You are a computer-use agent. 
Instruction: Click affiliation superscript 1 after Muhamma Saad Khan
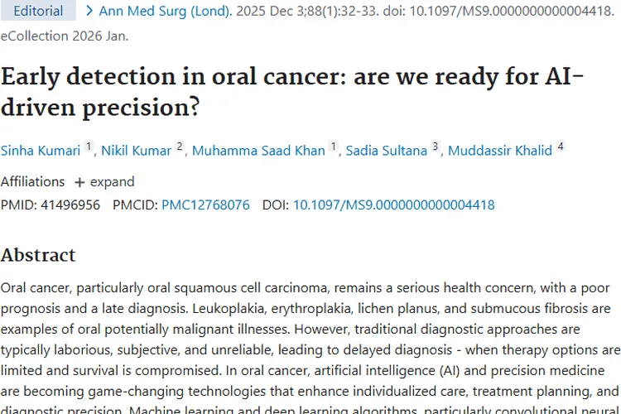coord(334,147)
